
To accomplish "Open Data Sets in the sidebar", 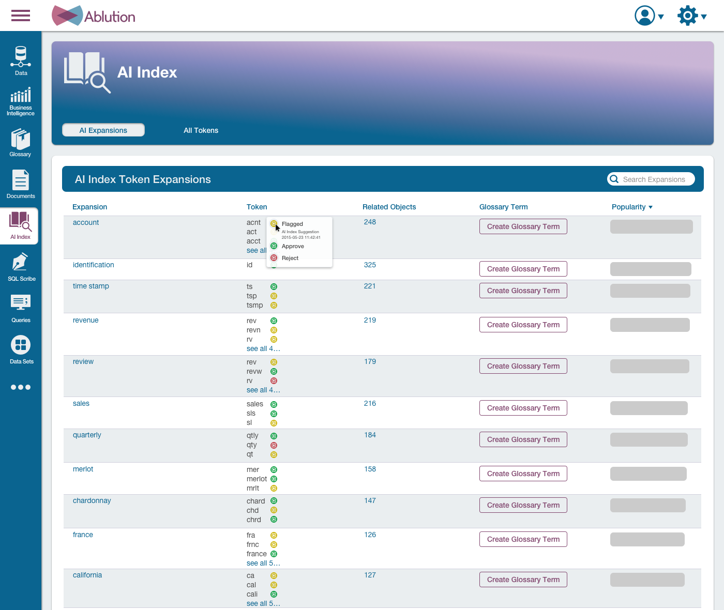I will point(21,350).
